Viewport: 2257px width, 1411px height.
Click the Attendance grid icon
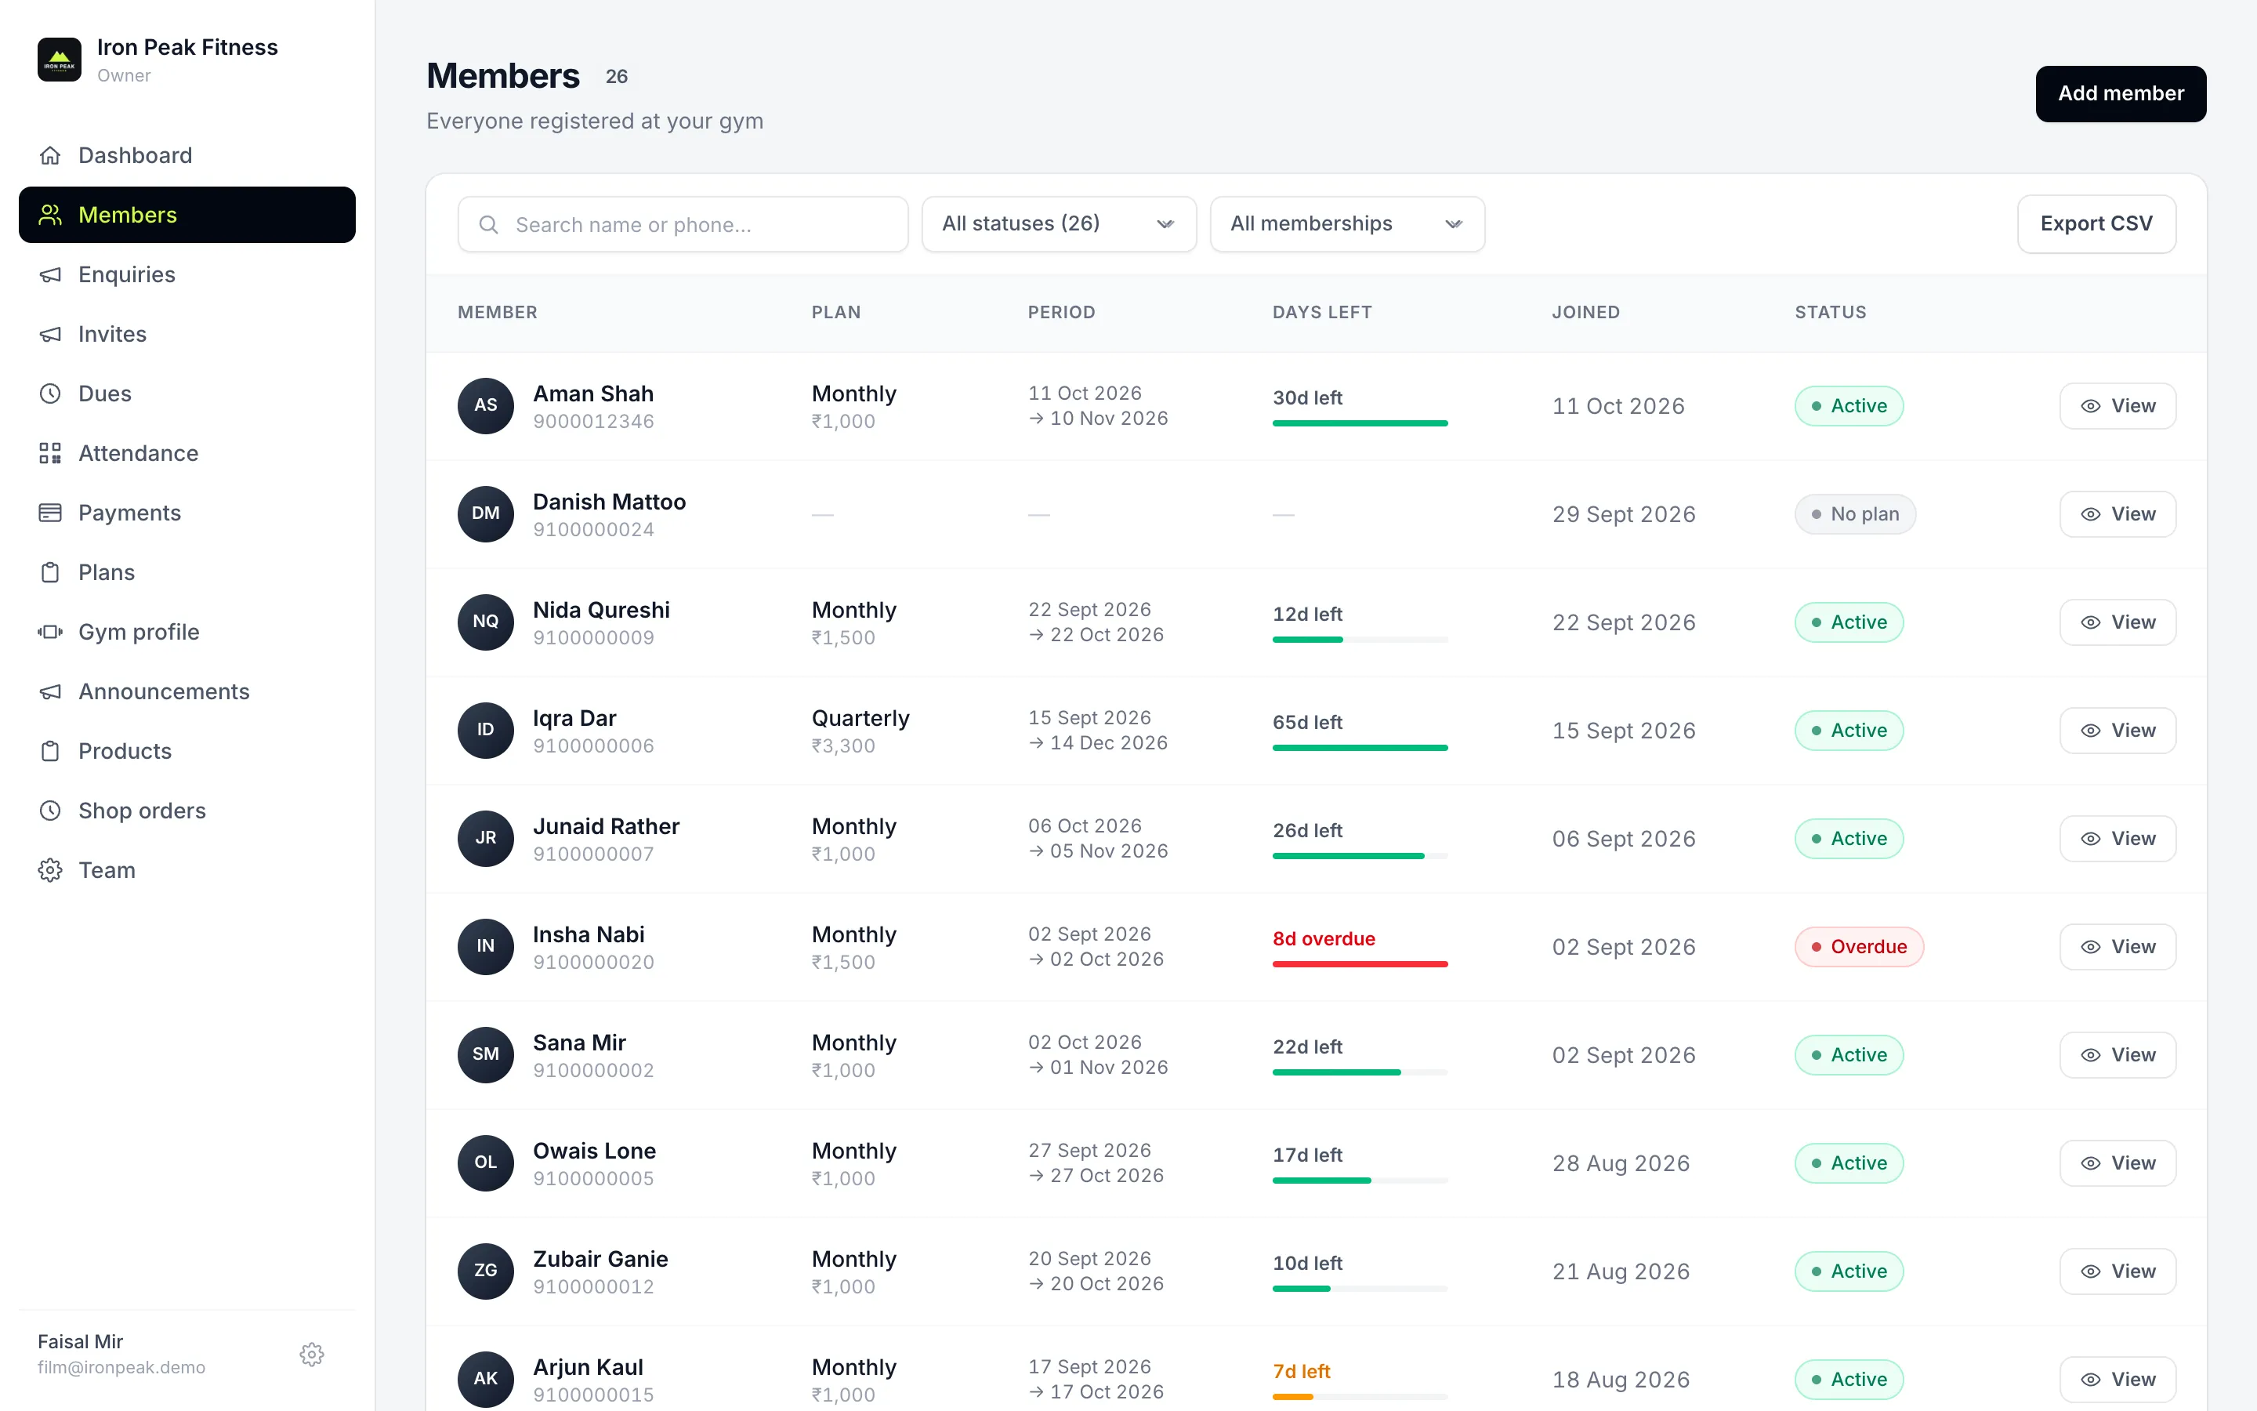50,454
